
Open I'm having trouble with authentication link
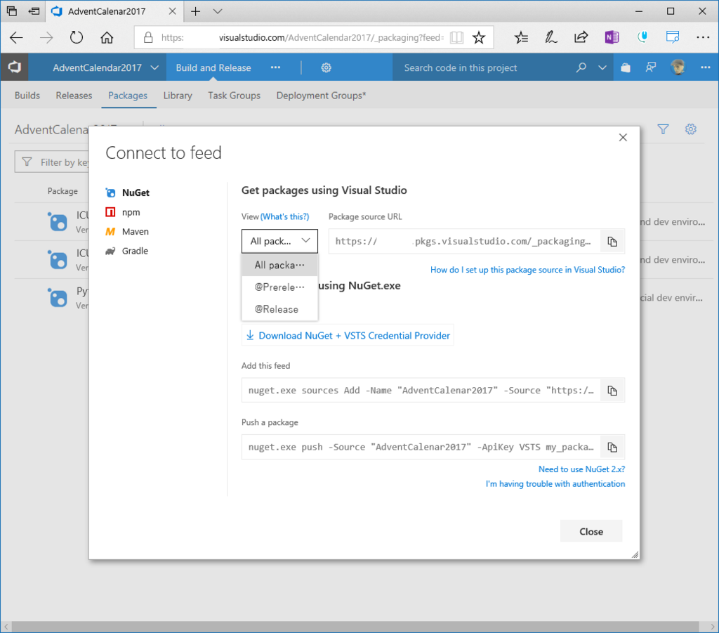click(555, 484)
